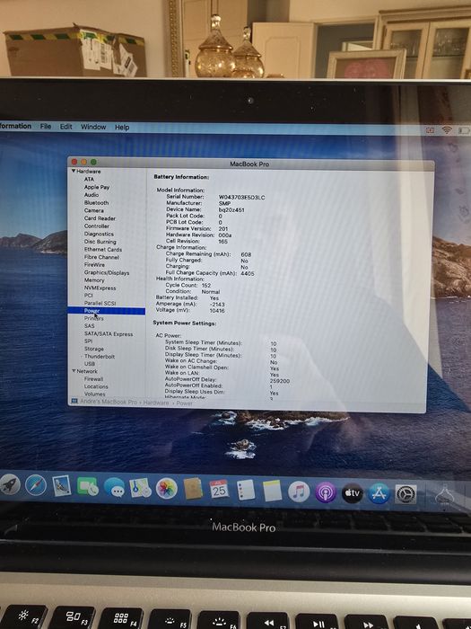This screenshot has height=629, width=471.
Task: Click the red menu bar status icon
Action: (430, 130)
